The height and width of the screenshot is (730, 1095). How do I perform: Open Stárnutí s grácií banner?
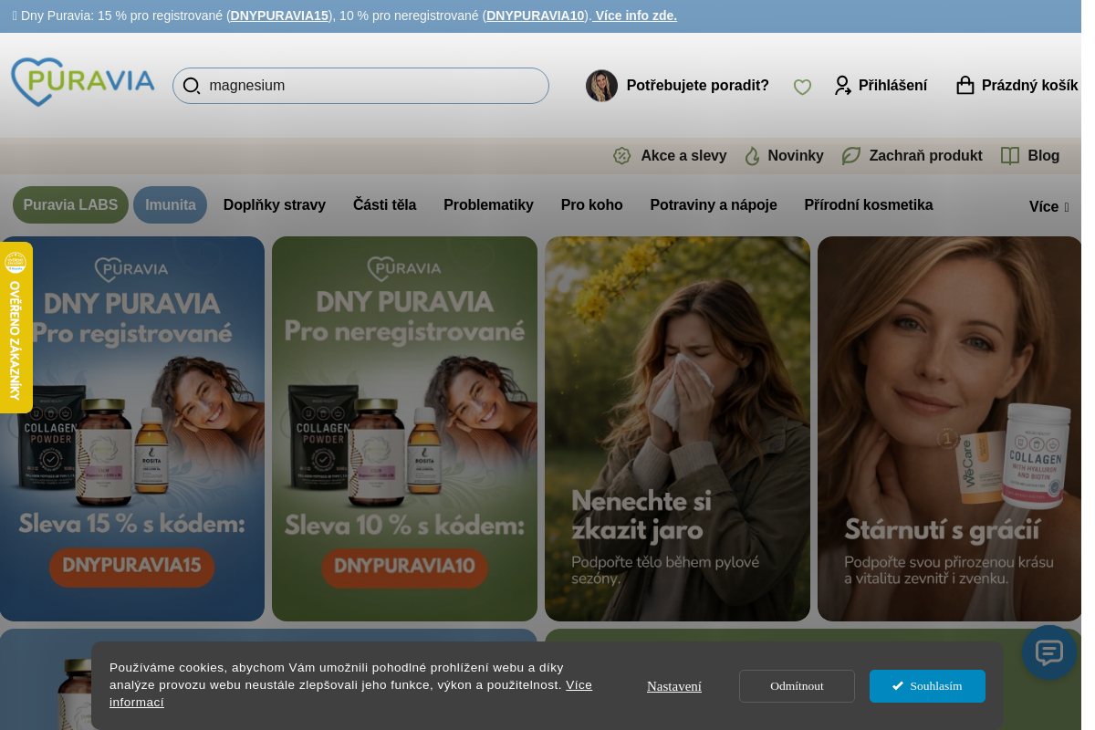(949, 429)
